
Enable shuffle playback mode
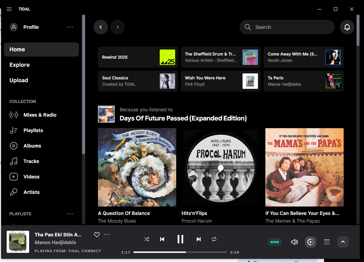click(x=147, y=239)
